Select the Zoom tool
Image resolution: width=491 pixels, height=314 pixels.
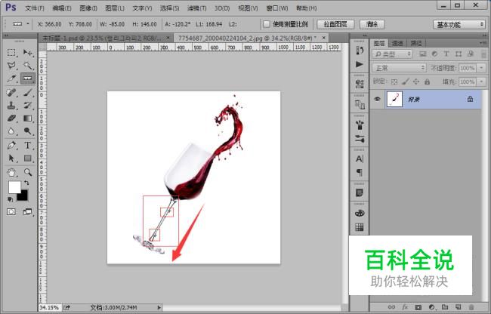point(27,172)
